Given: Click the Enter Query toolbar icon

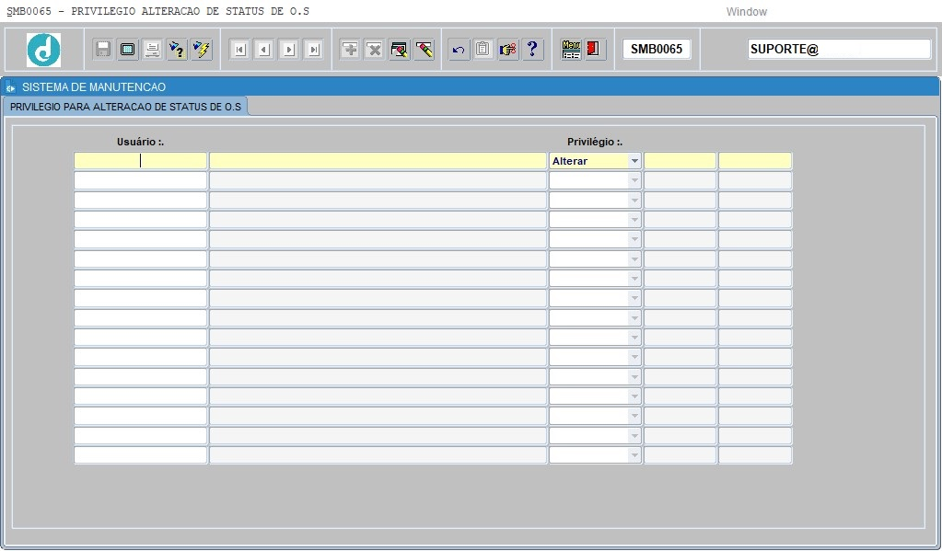Looking at the screenshot, I should (x=177, y=50).
